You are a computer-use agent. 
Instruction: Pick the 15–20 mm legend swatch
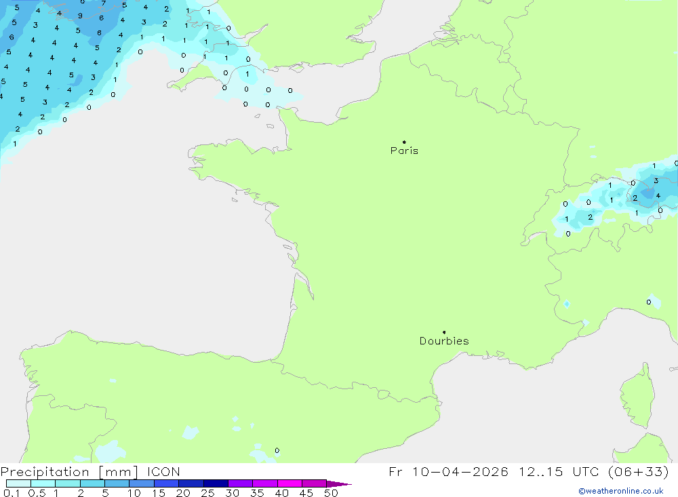[x=167, y=483]
